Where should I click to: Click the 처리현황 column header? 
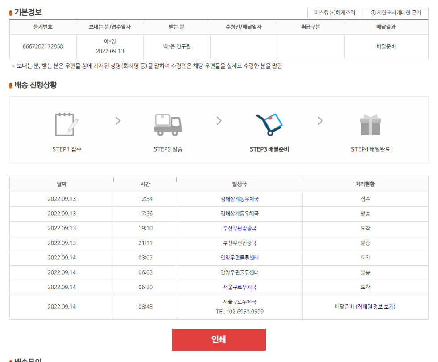pos(365,184)
